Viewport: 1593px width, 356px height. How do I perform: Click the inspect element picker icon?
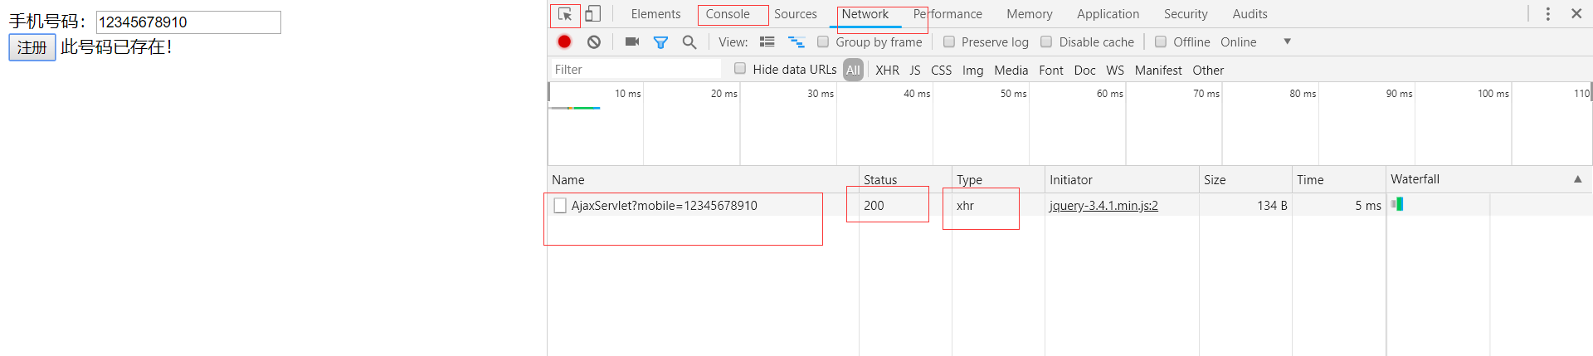click(565, 14)
